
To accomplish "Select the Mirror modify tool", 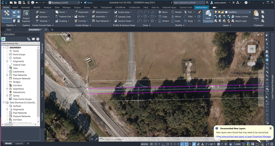I will point(176,16).
